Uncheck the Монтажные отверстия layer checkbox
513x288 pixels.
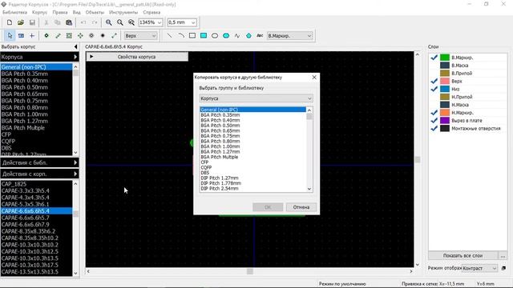click(434, 128)
